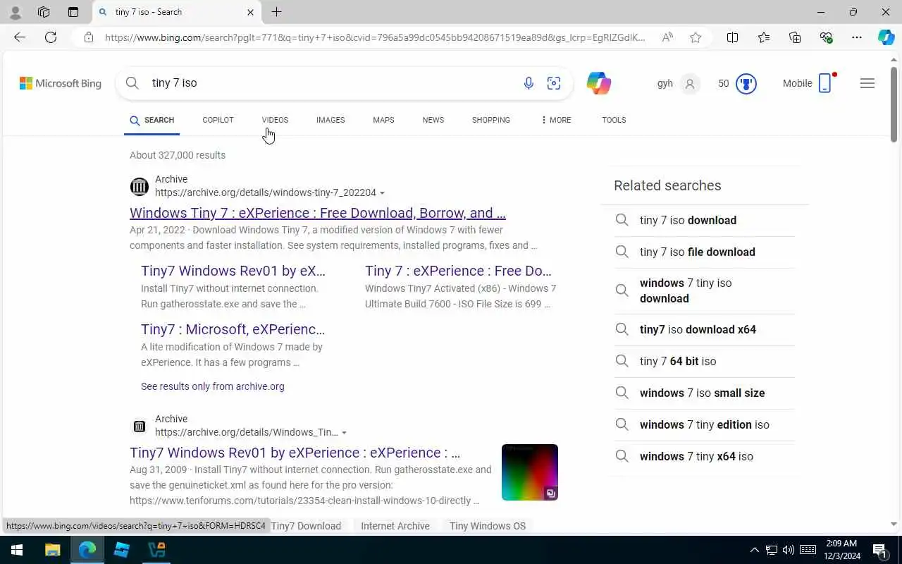902x564 pixels.
Task: Switch to the SHOPPING tab
Action: (x=491, y=120)
